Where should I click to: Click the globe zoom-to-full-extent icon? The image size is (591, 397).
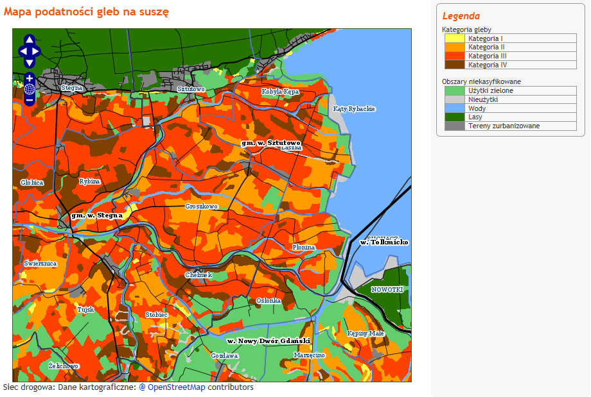point(30,89)
